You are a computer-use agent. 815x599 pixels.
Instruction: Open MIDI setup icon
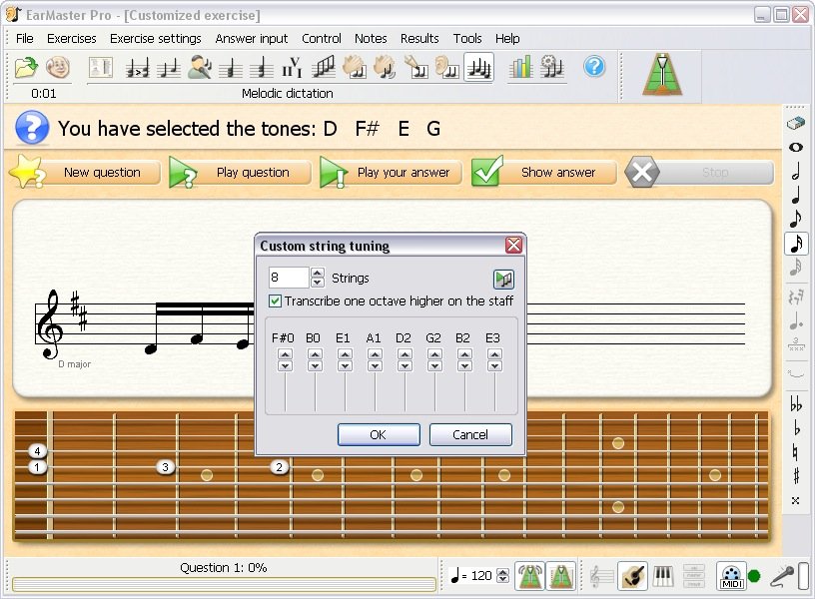click(731, 576)
